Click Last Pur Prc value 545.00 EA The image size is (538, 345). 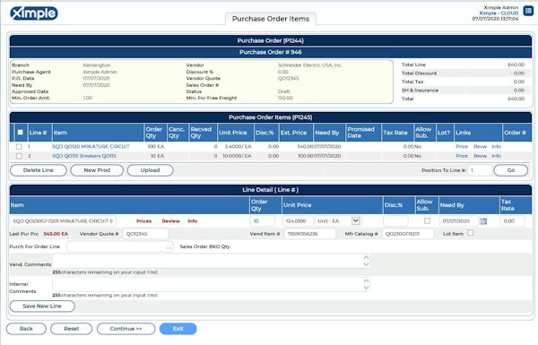56,234
